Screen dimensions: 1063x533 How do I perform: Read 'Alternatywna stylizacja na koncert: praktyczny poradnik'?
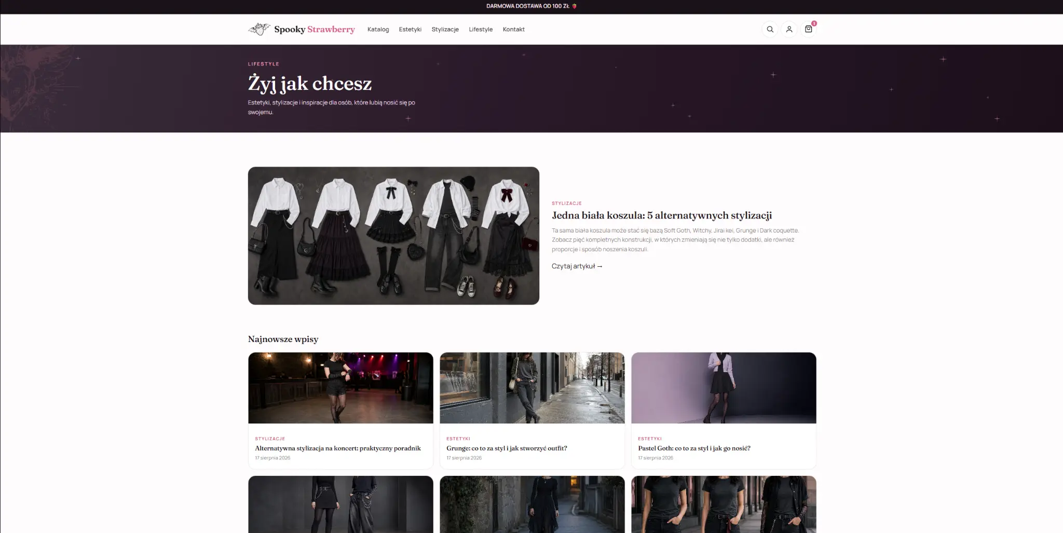tap(338, 448)
